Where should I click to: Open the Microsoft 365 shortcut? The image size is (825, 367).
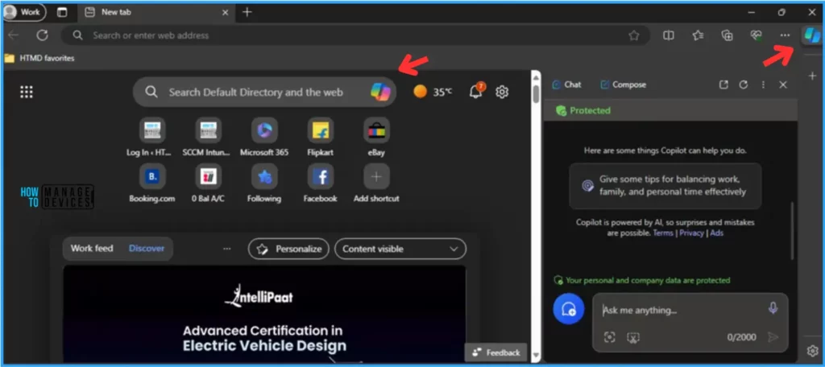tap(264, 138)
